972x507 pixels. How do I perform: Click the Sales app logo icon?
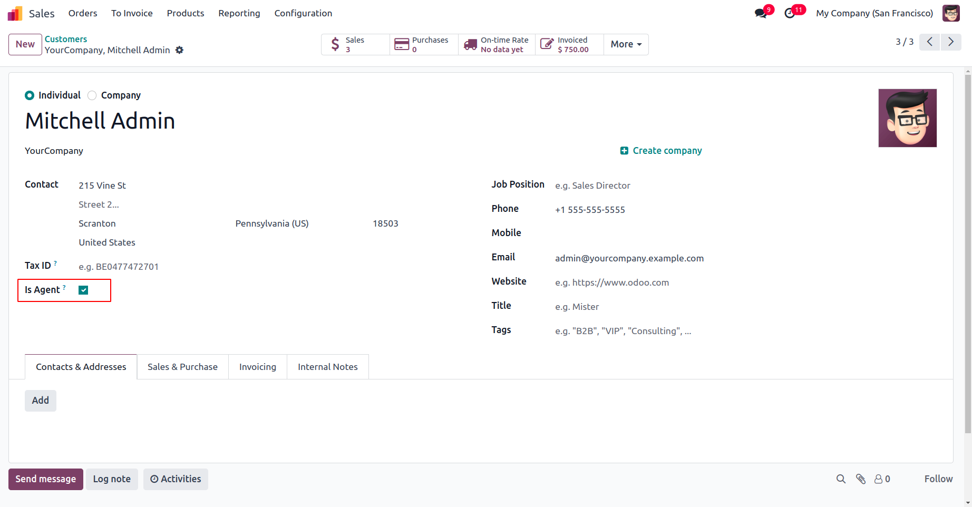(x=15, y=13)
